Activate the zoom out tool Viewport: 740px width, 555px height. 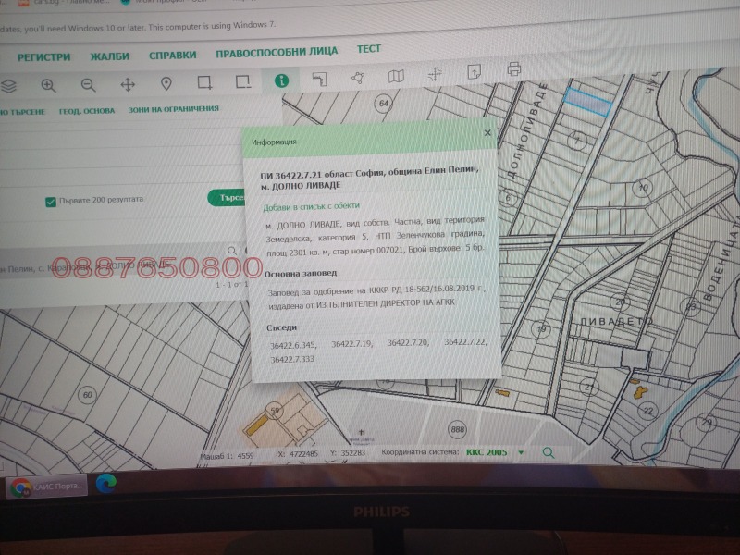pos(86,83)
